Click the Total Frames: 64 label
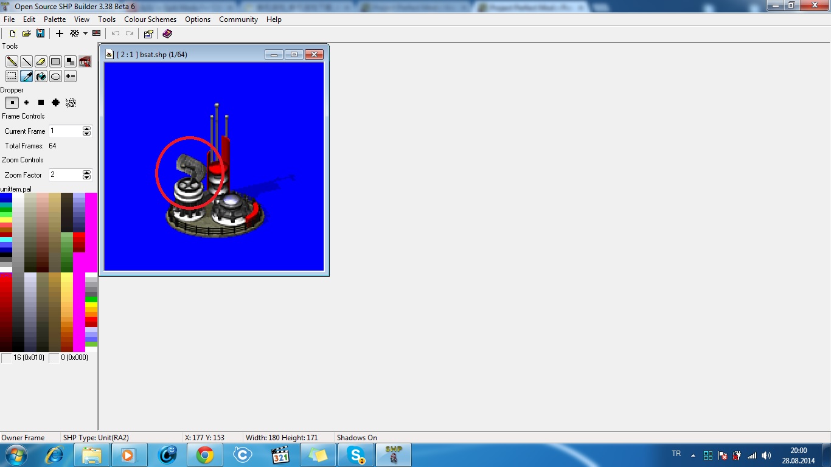This screenshot has width=831, height=467. click(30, 146)
